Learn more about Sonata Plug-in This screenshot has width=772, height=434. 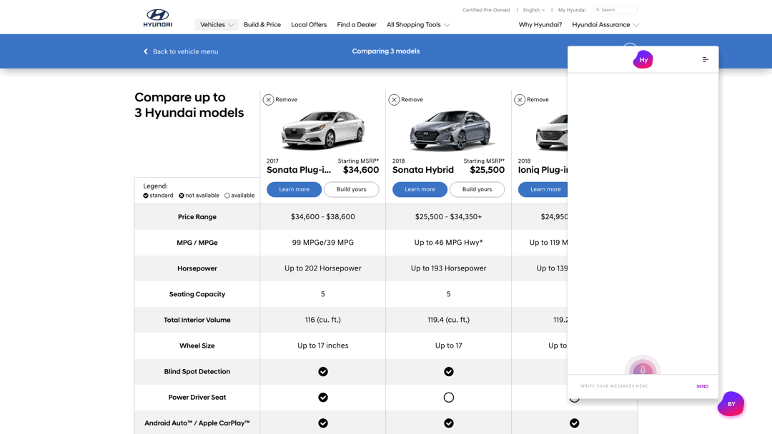(x=294, y=189)
